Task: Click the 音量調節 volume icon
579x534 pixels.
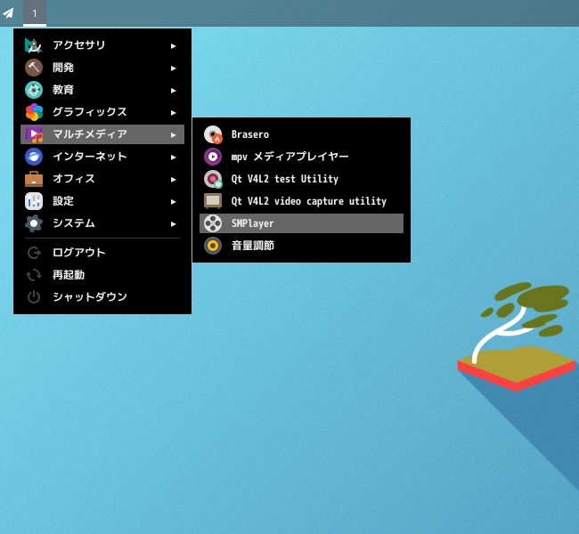Action: pyautogui.click(x=213, y=246)
